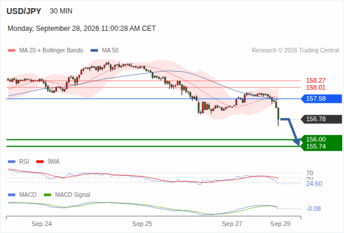Click the USD/JPY chart title

point(24,11)
